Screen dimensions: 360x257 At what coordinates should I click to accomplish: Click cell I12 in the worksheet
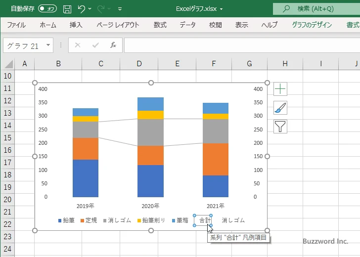[321, 101]
